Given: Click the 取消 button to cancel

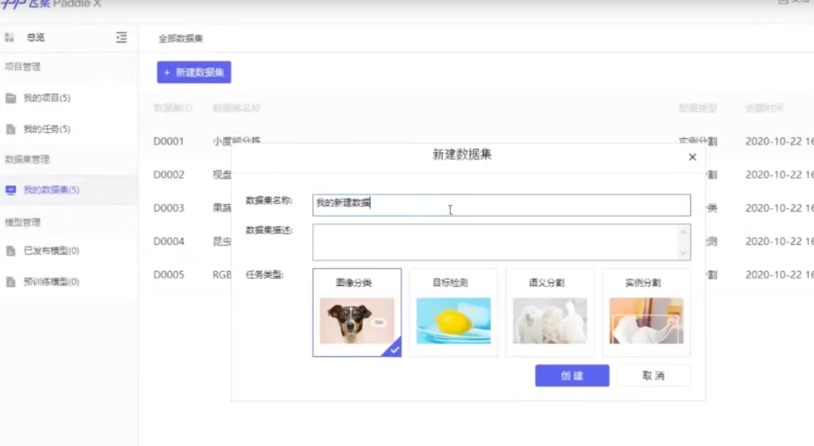Looking at the screenshot, I should tap(654, 375).
